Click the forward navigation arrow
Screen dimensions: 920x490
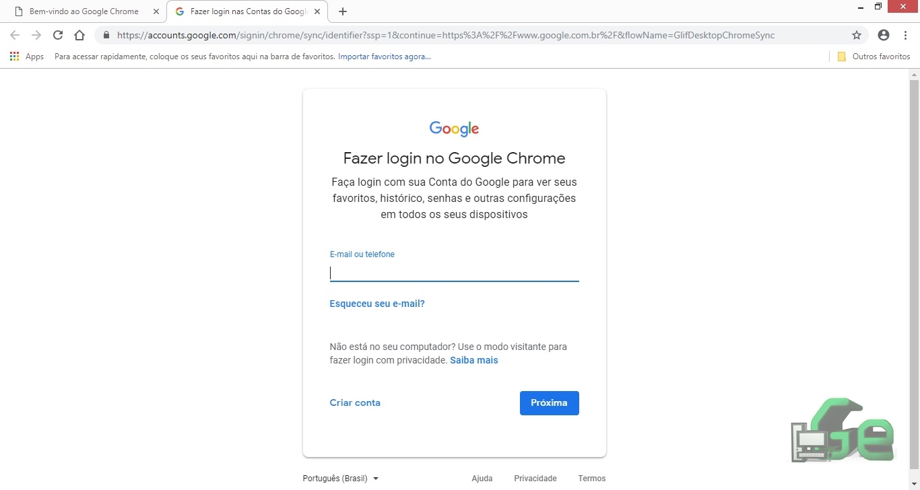pos(36,35)
